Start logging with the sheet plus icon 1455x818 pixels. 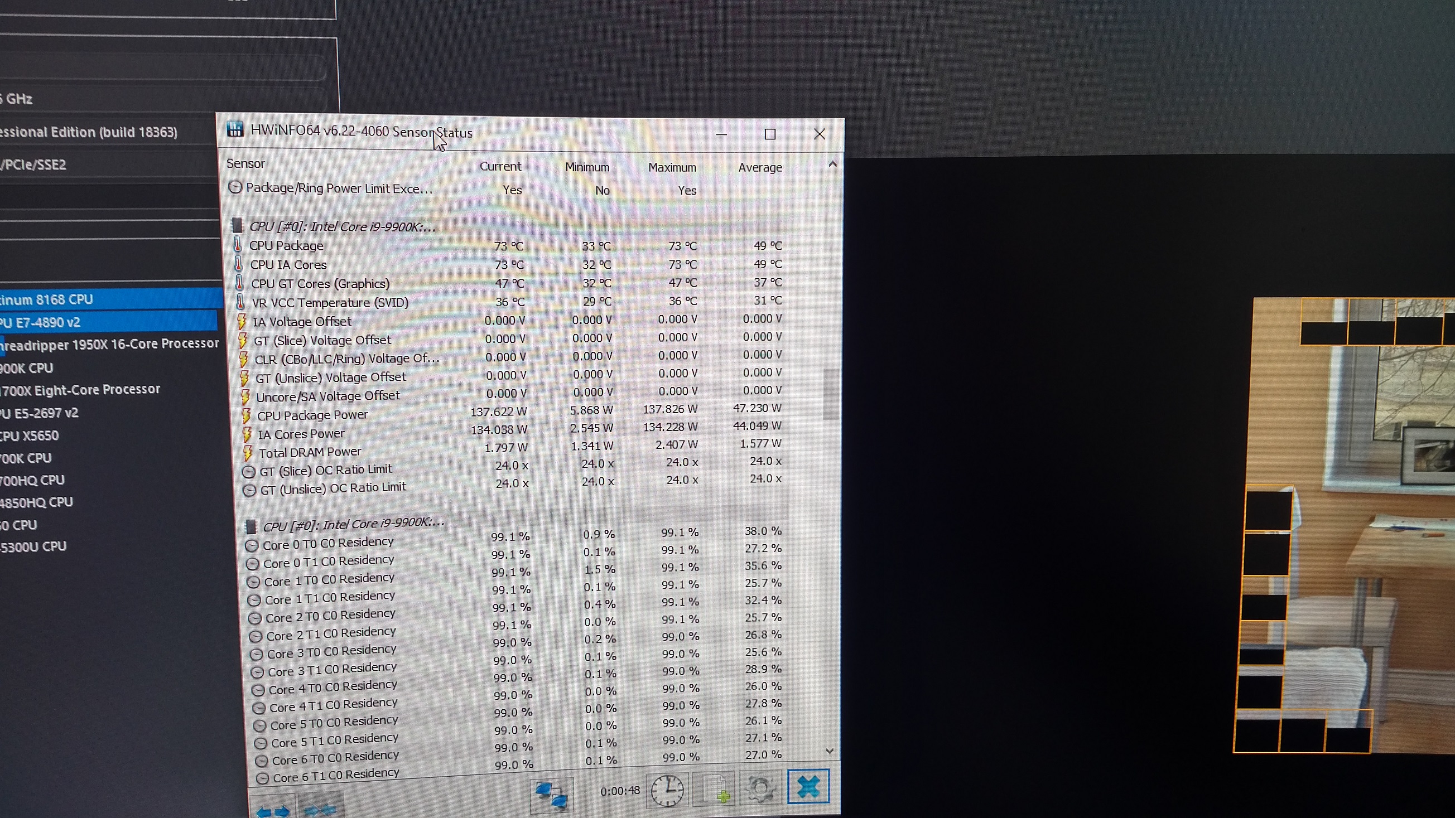pyautogui.click(x=715, y=788)
